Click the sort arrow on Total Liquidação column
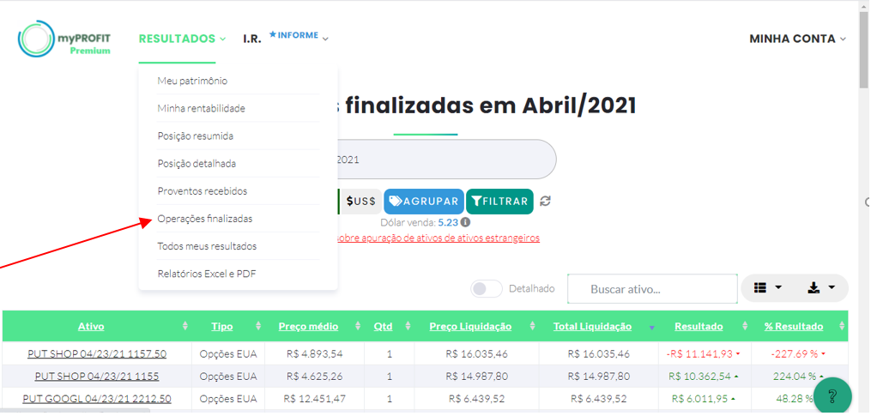The image size is (871, 416). tap(651, 328)
